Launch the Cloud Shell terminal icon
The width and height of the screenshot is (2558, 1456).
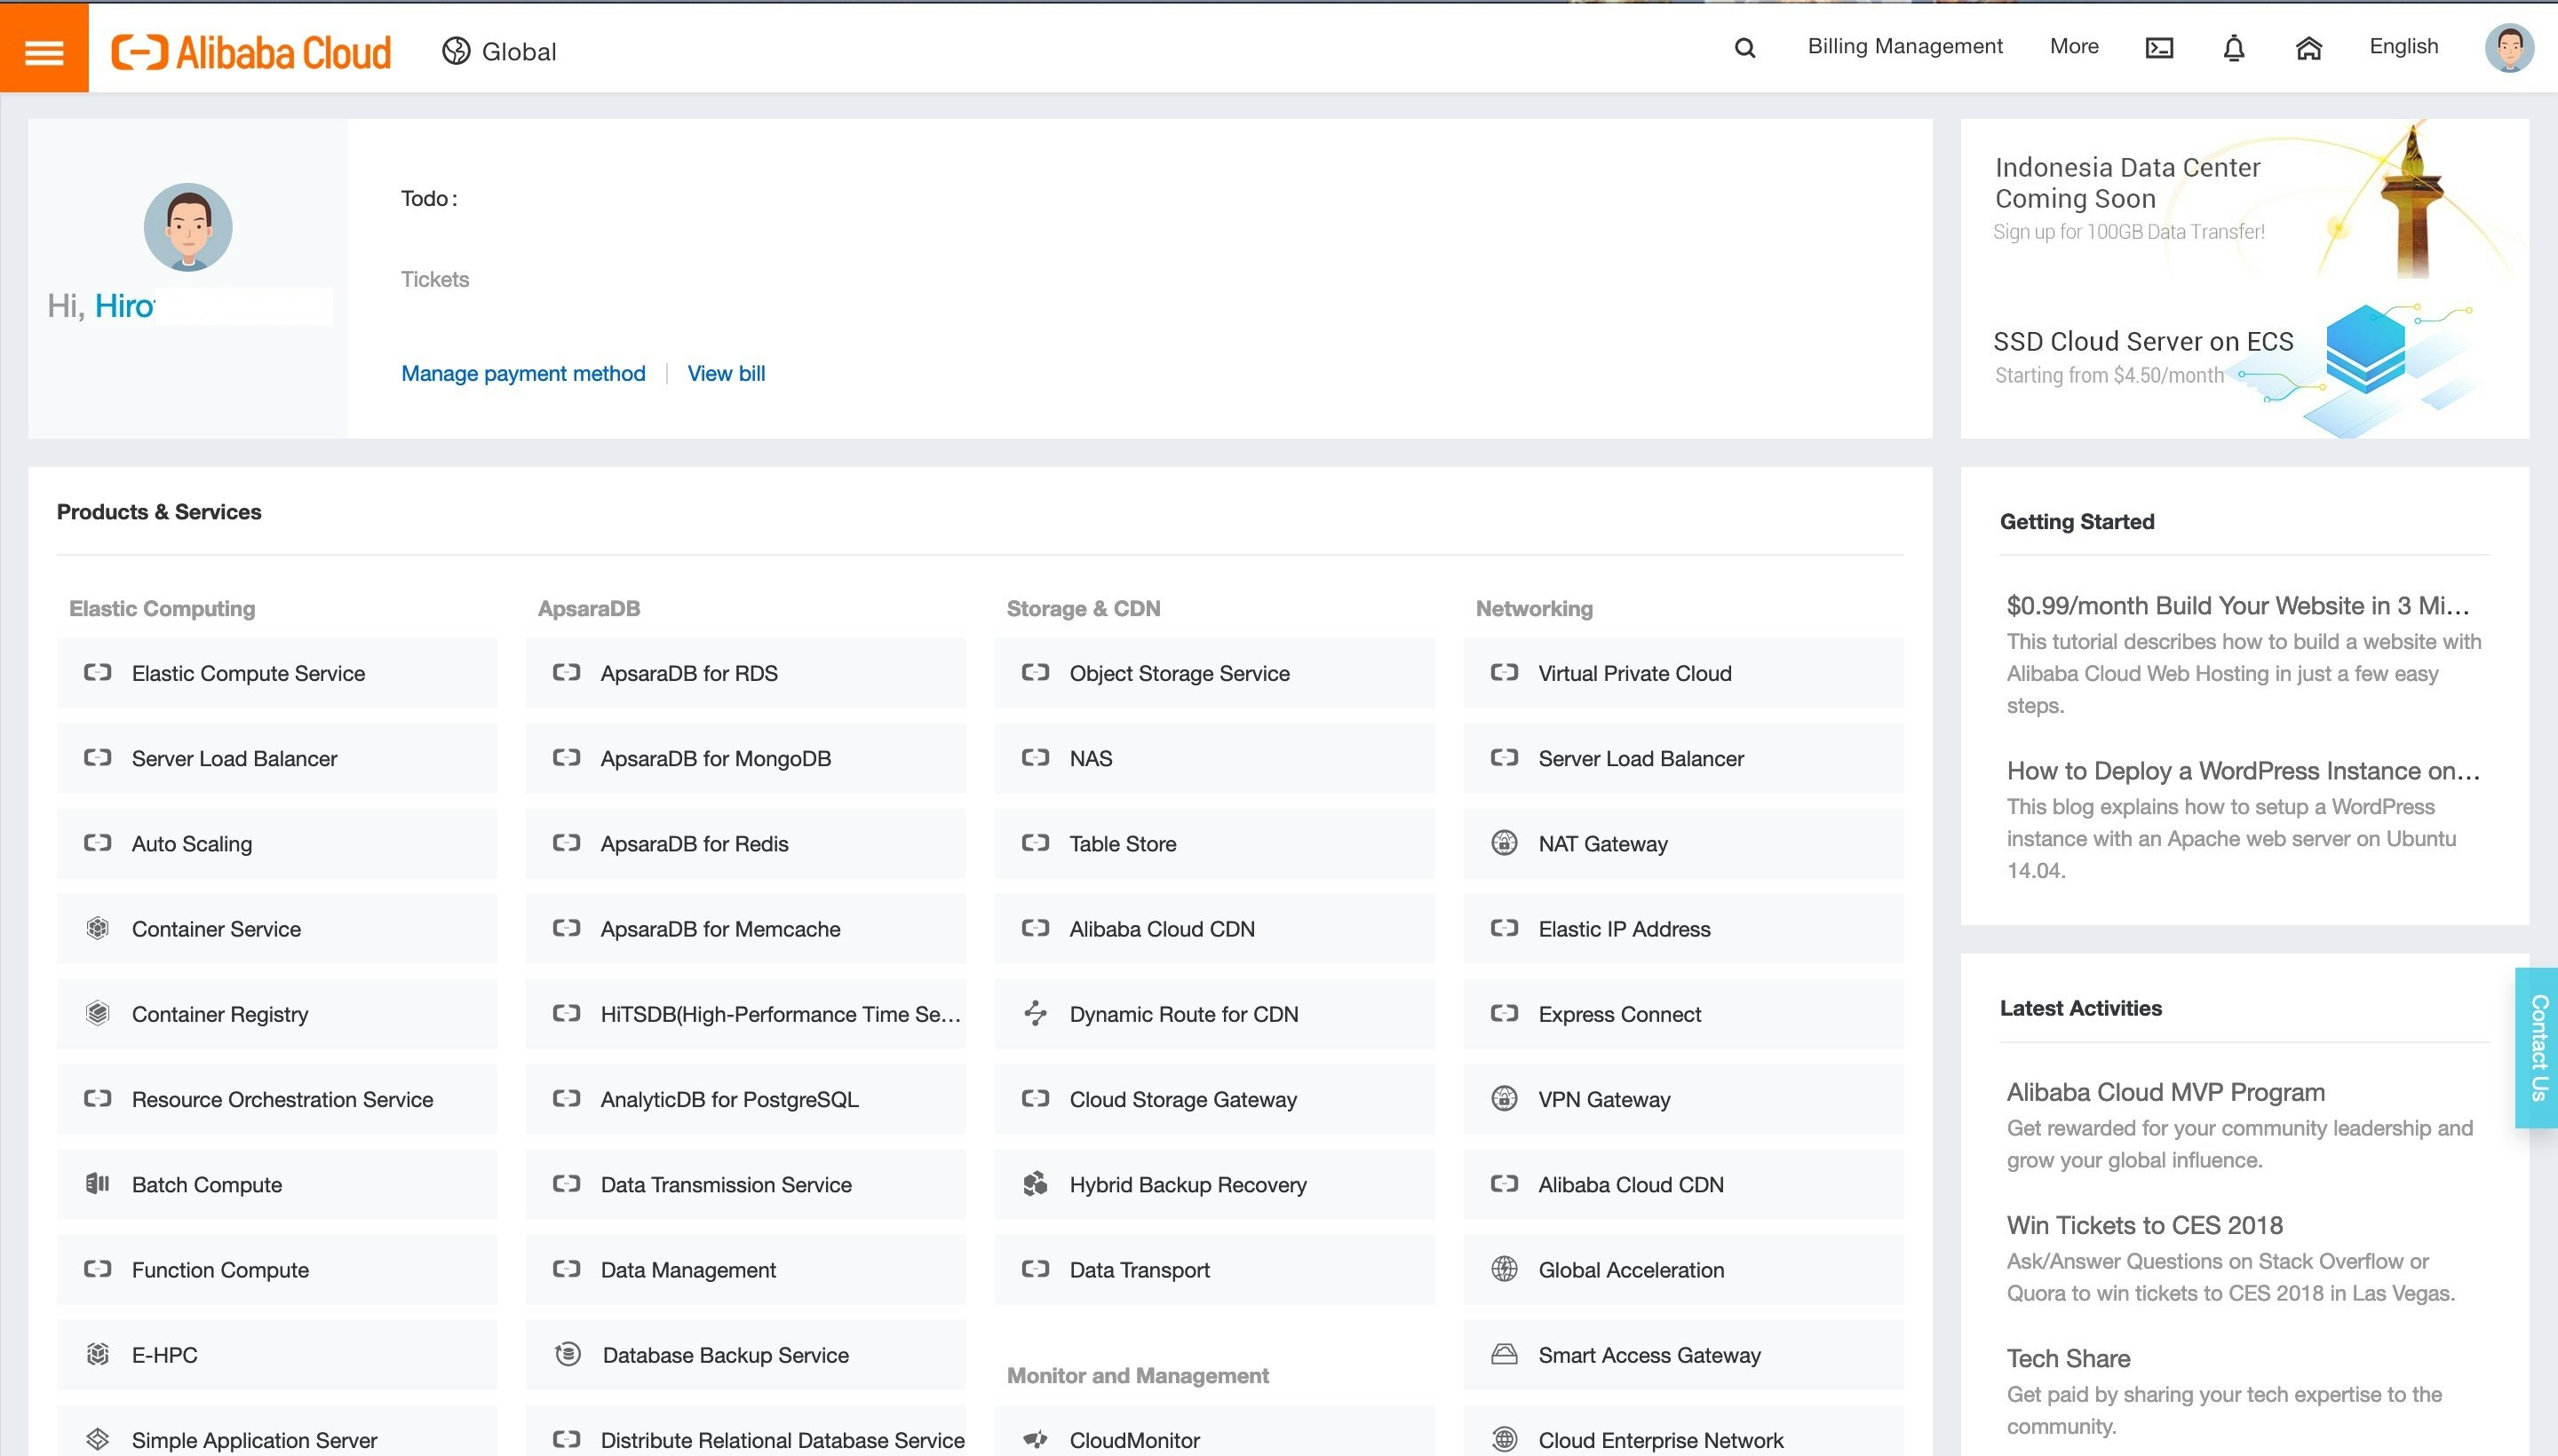2159,48
